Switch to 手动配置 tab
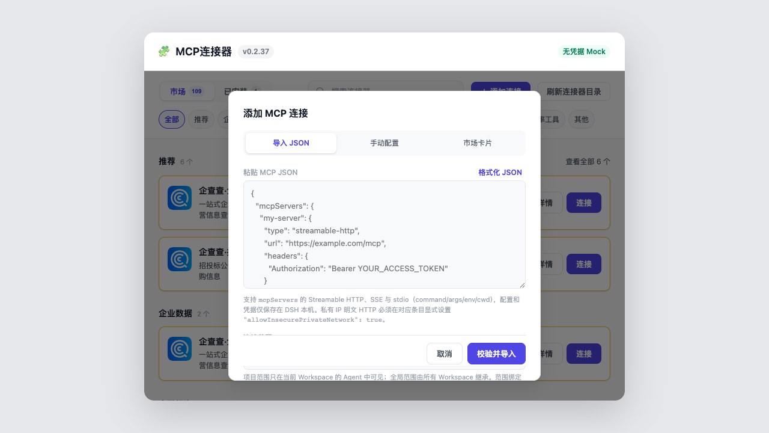Viewport: 769px width, 433px height. pyautogui.click(x=384, y=143)
